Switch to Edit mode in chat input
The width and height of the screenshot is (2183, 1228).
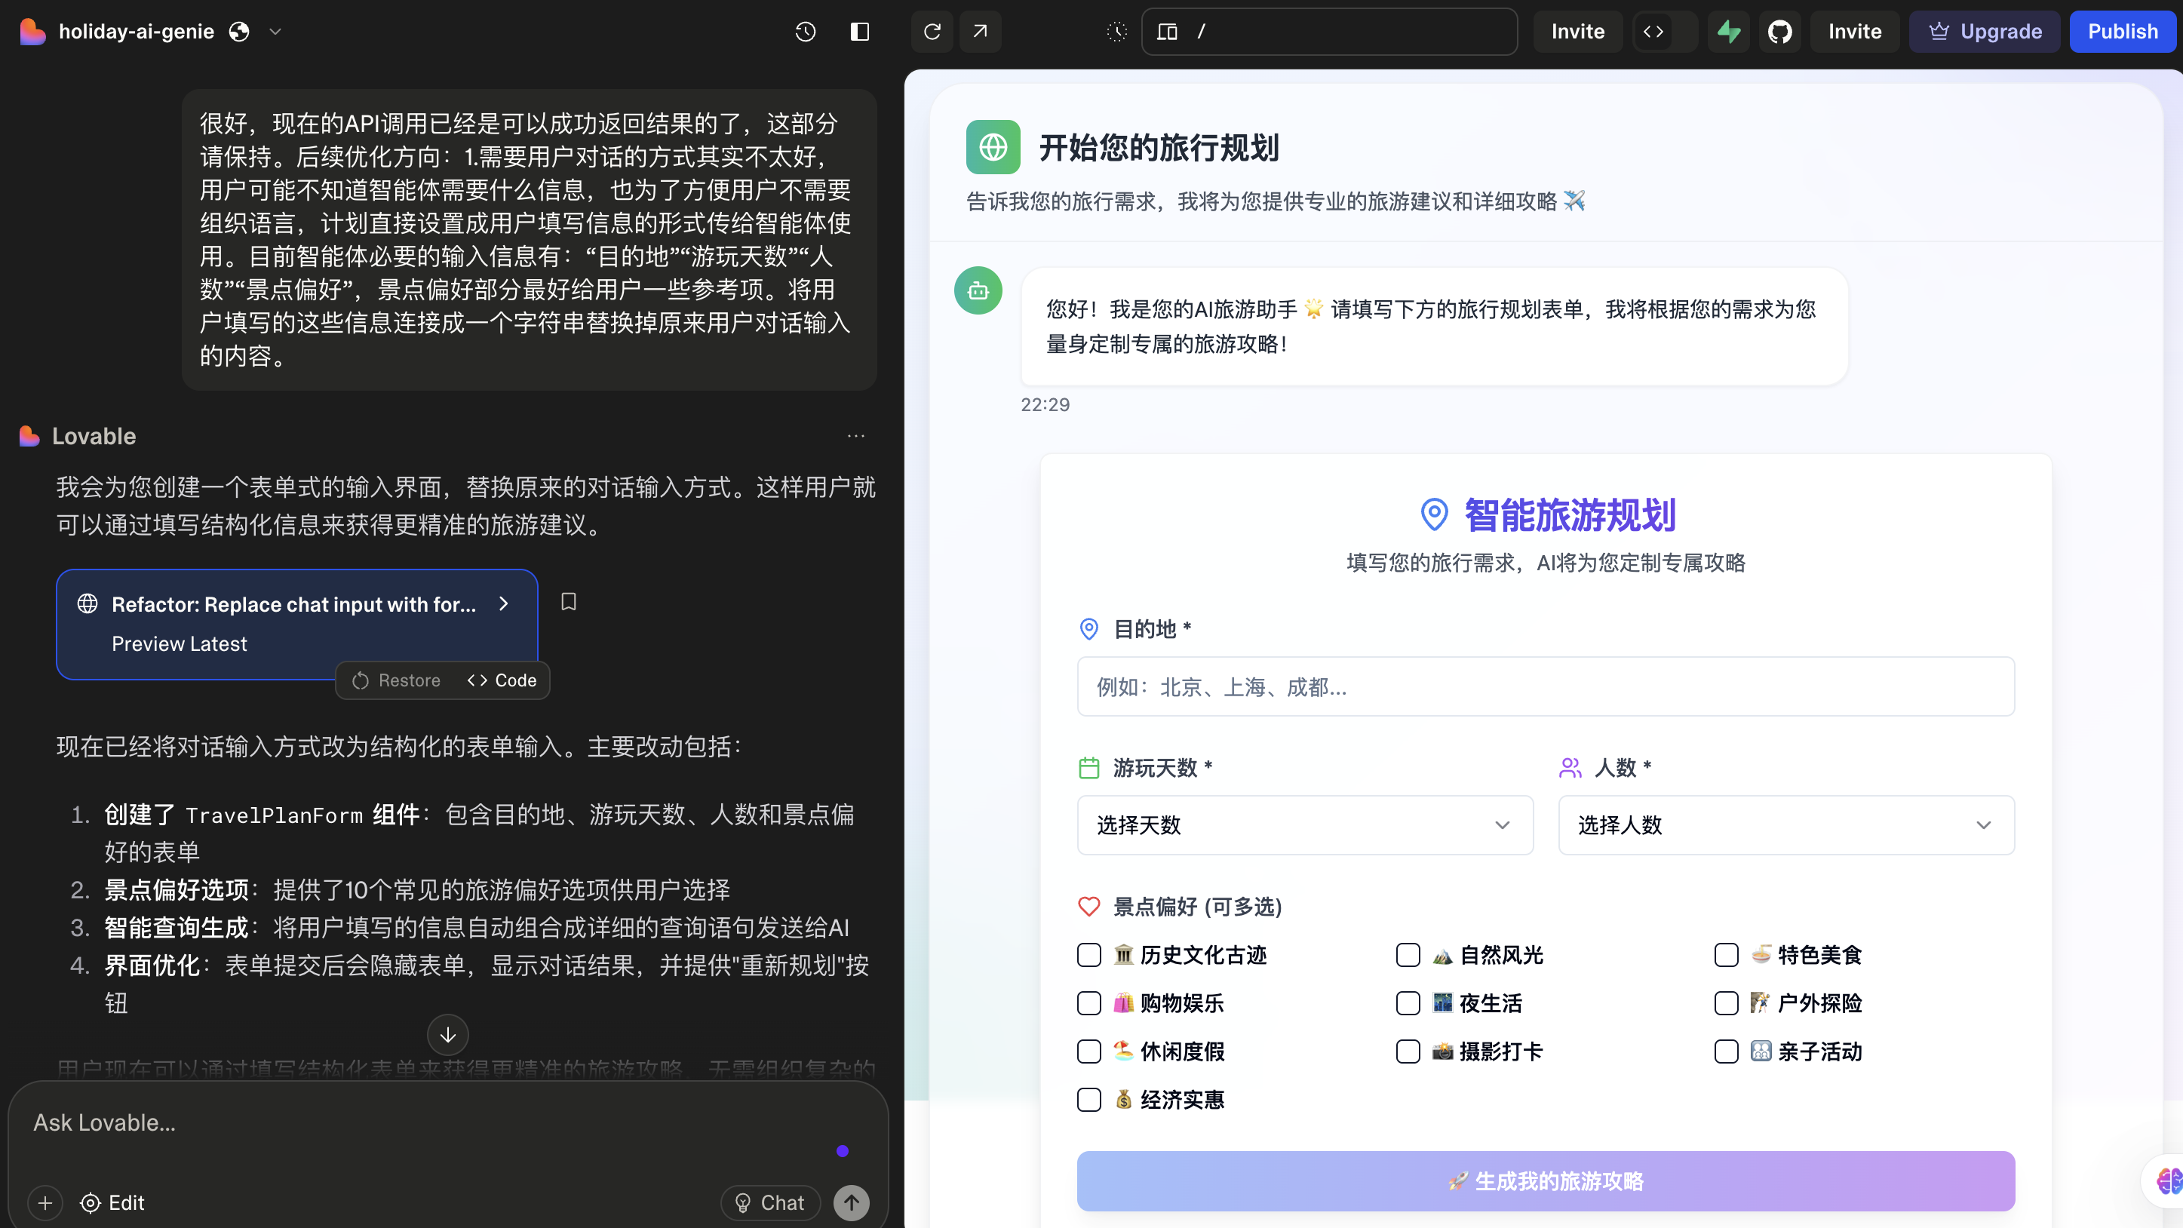tap(112, 1202)
